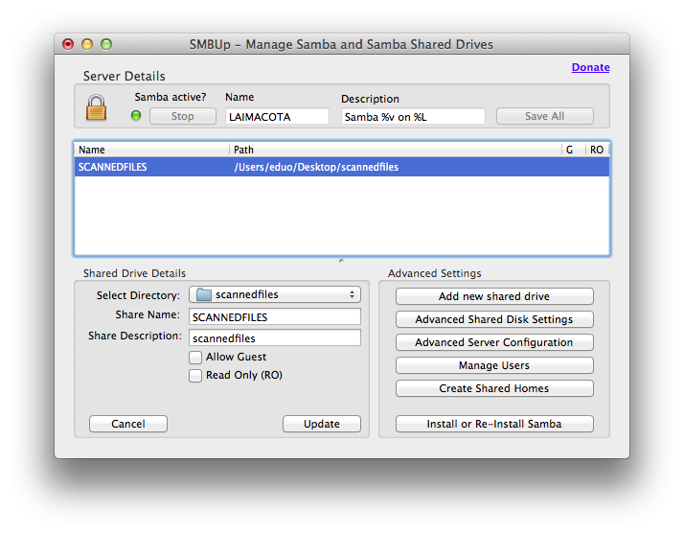Click the padlock authentication icon
The width and height of the screenshot is (684, 534).
(96, 107)
